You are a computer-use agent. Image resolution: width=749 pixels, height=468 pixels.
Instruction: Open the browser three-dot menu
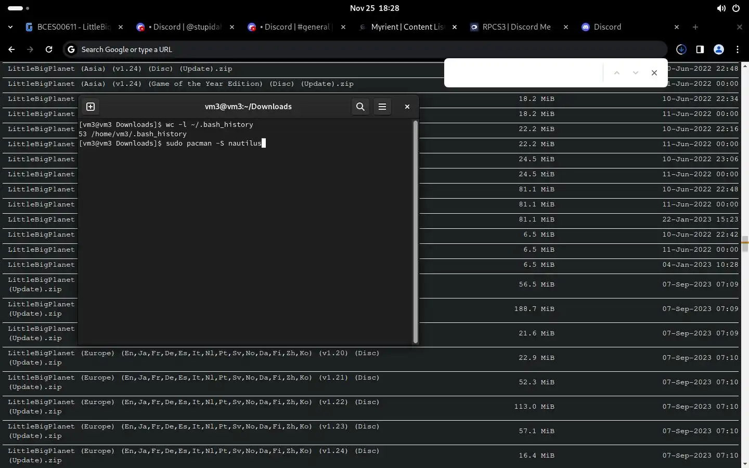pyautogui.click(x=738, y=49)
